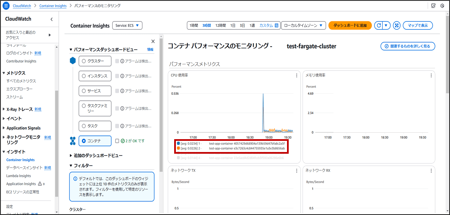Select the 1時間 time range
This screenshot has width=450, height=215.
click(193, 25)
